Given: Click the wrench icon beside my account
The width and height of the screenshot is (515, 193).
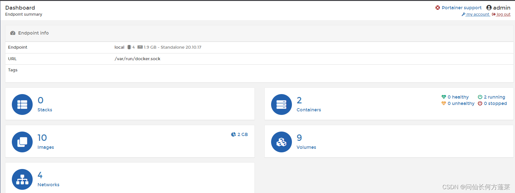Looking at the screenshot, I should point(463,14).
